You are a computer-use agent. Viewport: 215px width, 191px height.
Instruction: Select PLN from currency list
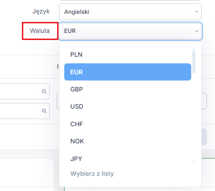(x=127, y=55)
